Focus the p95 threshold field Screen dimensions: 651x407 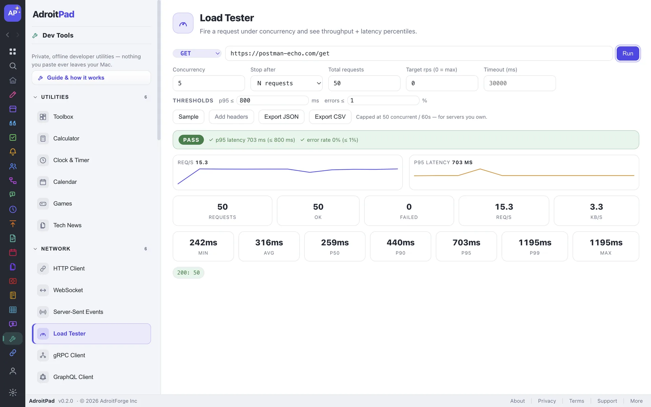(273, 100)
